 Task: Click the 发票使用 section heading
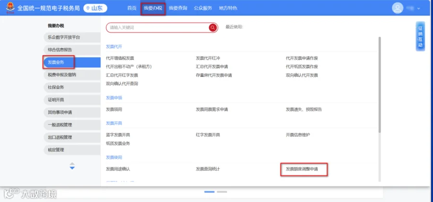114,157
